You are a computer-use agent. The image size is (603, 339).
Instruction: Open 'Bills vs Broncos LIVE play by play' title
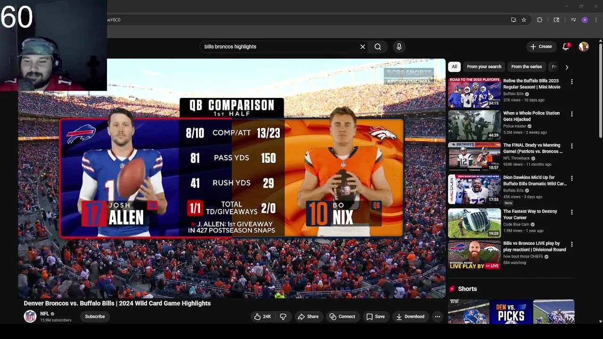[535, 246]
